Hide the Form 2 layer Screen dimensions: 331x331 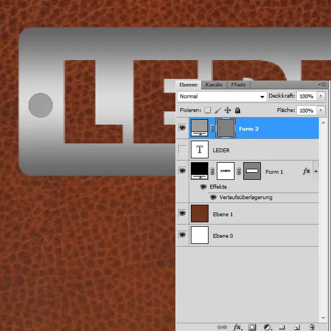(x=183, y=128)
